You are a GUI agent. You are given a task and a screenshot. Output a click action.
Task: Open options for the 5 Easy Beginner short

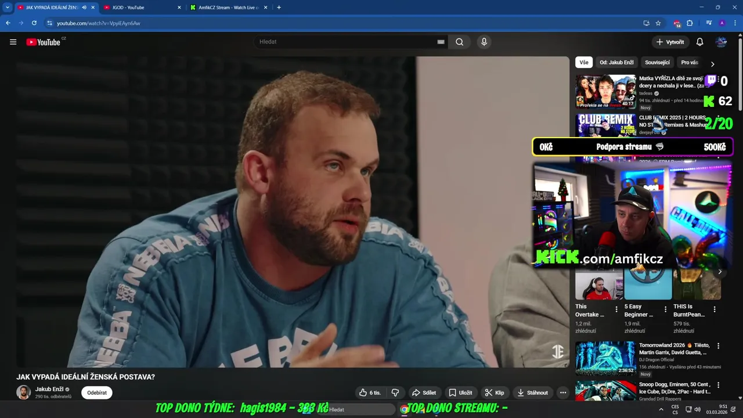point(665,309)
